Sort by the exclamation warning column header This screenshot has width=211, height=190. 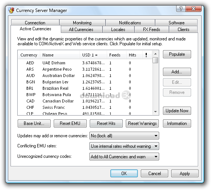click(146, 55)
